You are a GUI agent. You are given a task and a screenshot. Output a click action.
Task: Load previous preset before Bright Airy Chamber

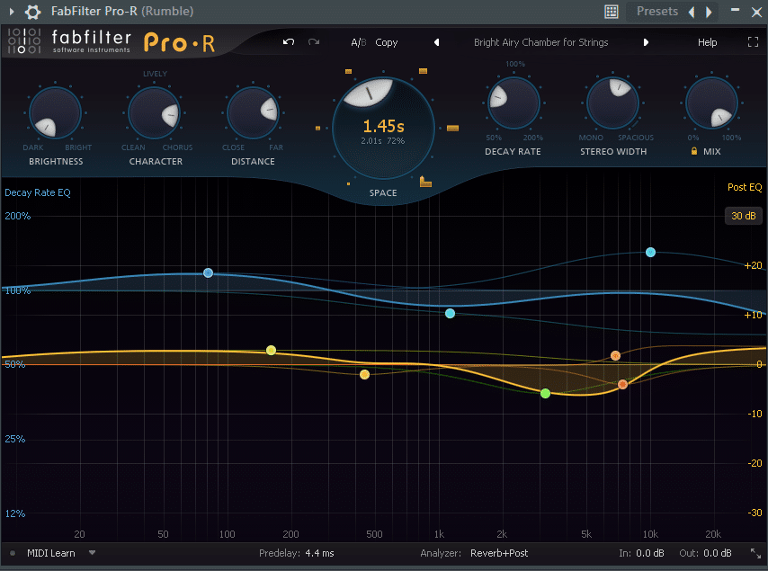coord(436,42)
